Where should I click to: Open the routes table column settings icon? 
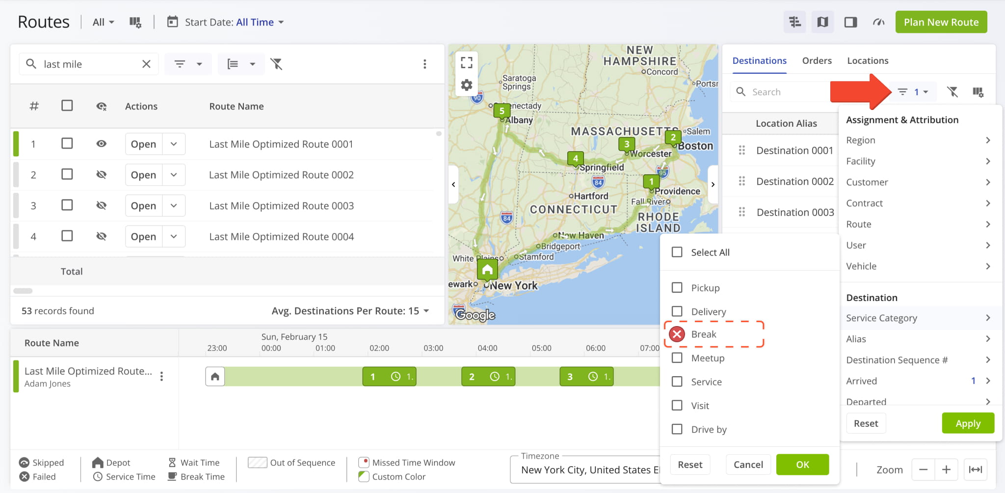pos(135,22)
